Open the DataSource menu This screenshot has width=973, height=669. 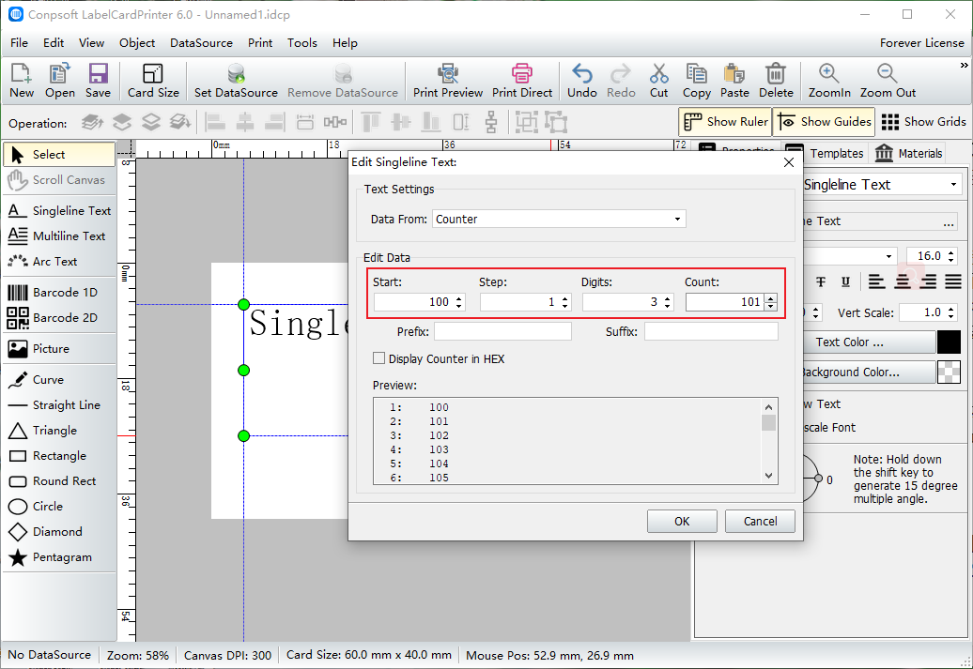coord(201,43)
